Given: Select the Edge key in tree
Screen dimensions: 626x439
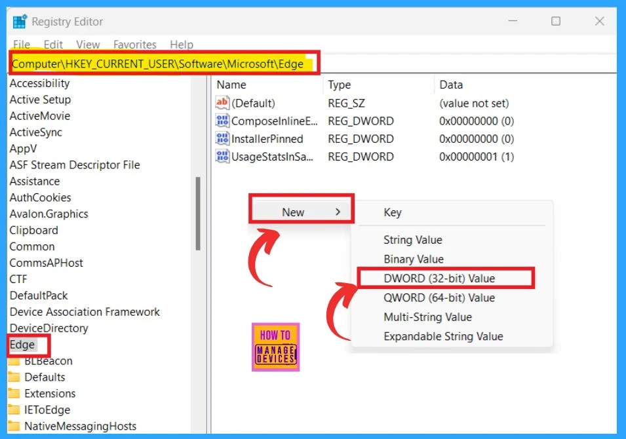Looking at the screenshot, I should coord(22,345).
